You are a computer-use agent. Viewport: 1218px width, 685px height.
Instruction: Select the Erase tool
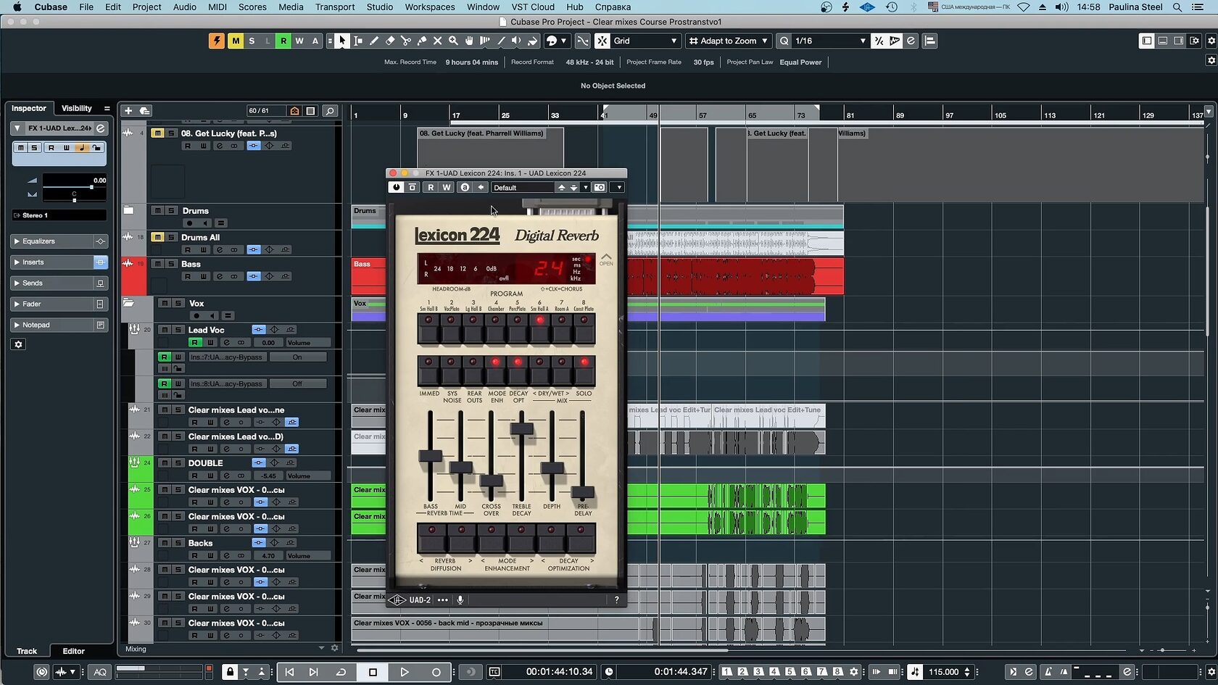[390, 41]
